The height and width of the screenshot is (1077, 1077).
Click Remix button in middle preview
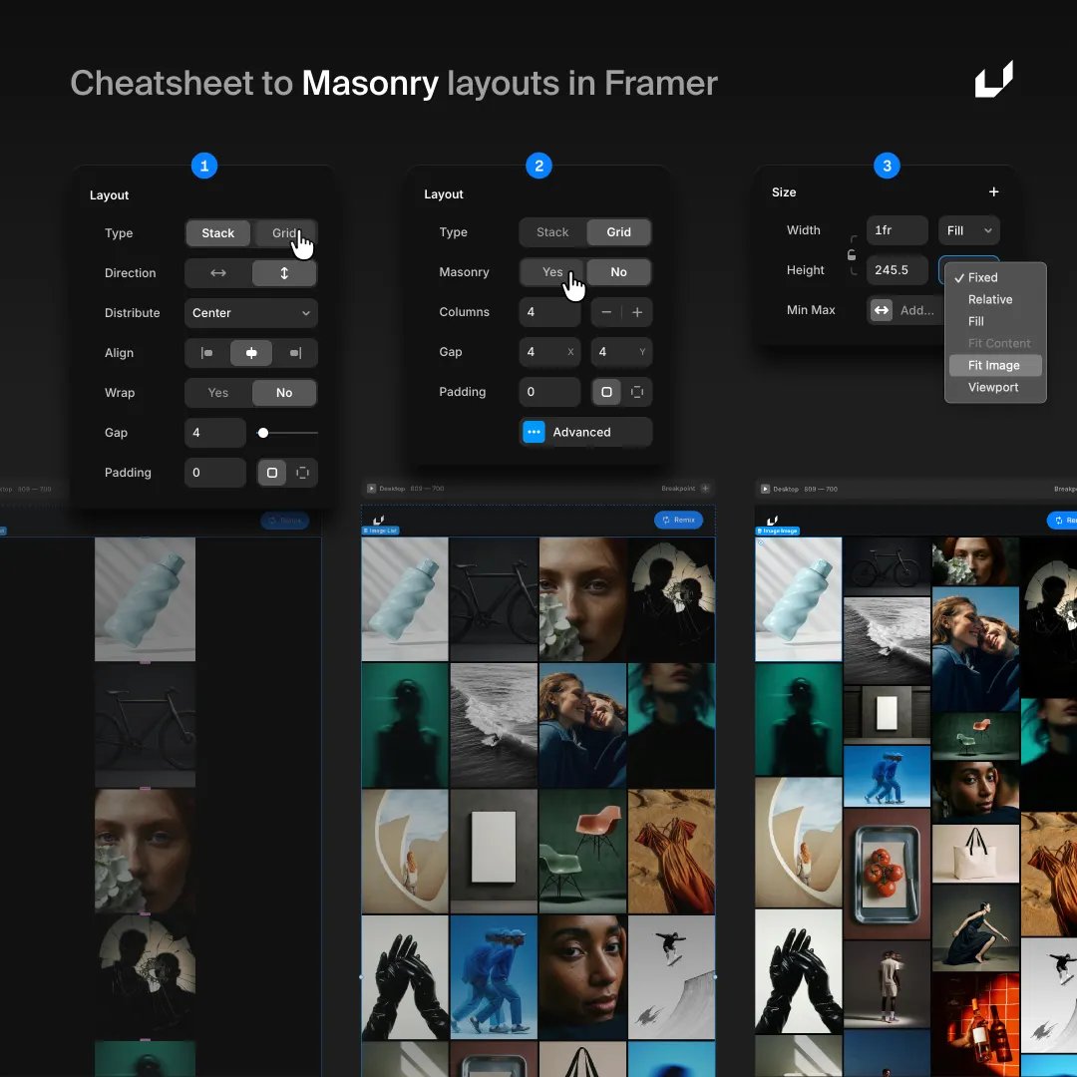pos(679,520)
